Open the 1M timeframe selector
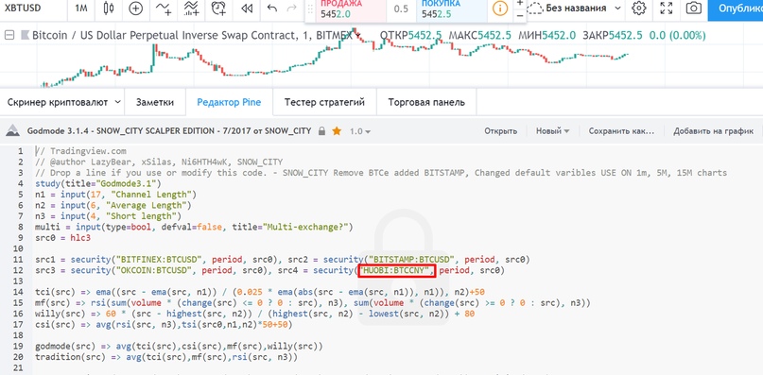This screenshot has width=763, height=375. (81, 9)
